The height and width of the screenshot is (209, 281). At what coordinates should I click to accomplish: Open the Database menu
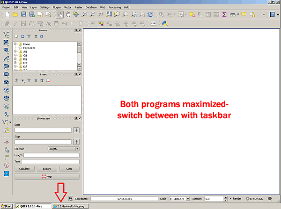point(91,7)
